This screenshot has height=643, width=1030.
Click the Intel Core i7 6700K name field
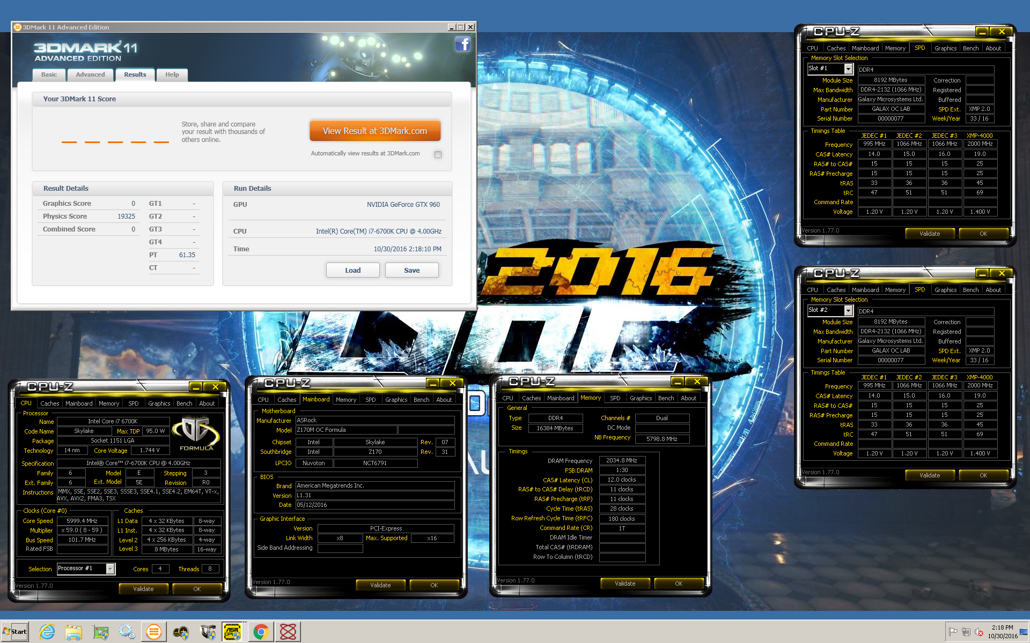coord(113,422)
